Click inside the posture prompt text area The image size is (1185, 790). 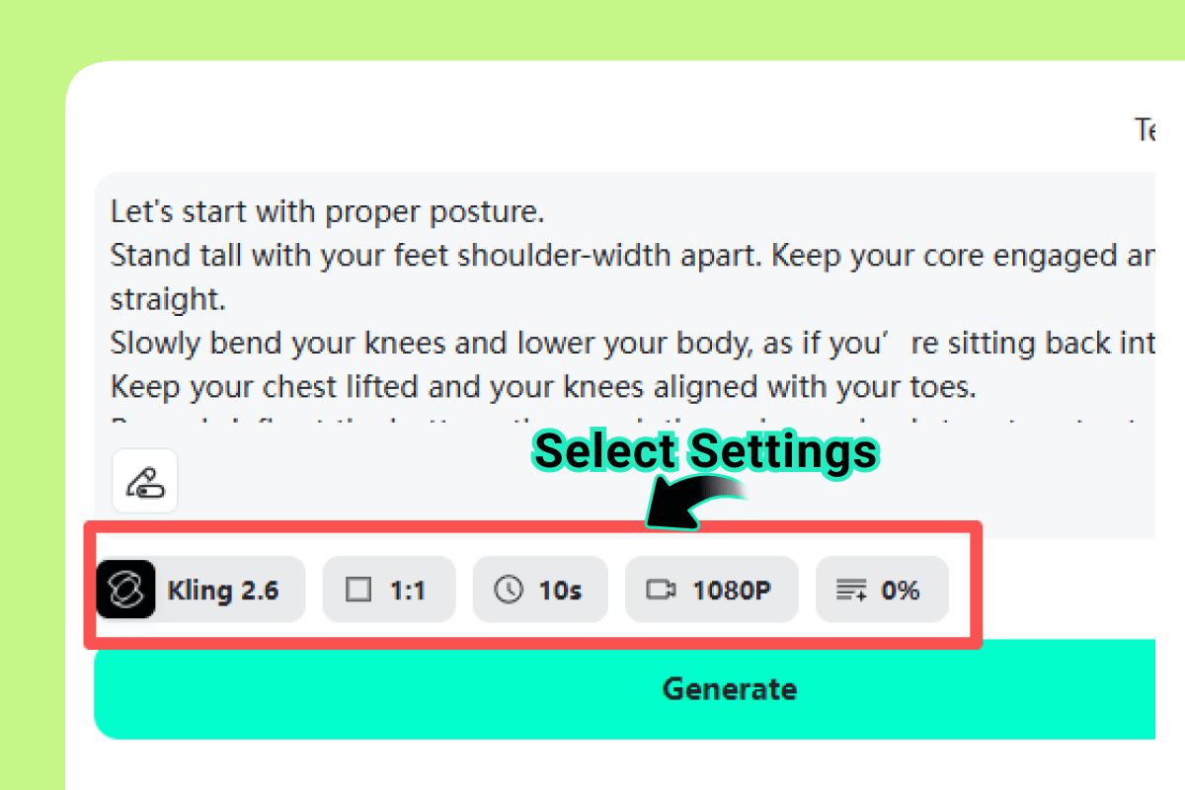pyautogui.click(x=592, y=296)
